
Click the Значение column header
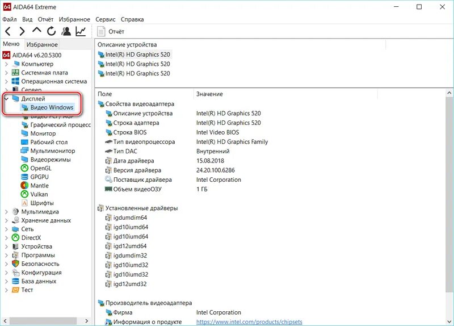pyautogui.click(x=285, y=94)
